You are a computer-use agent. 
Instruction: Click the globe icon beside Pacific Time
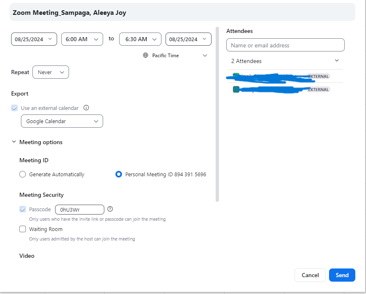[145, 56]
